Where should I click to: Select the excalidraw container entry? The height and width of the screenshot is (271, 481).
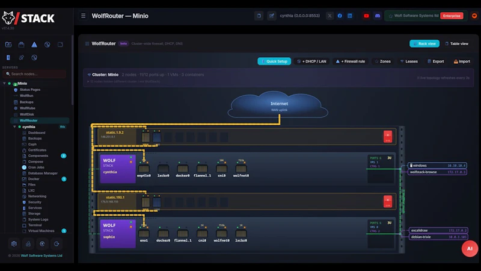click(438, 230)
